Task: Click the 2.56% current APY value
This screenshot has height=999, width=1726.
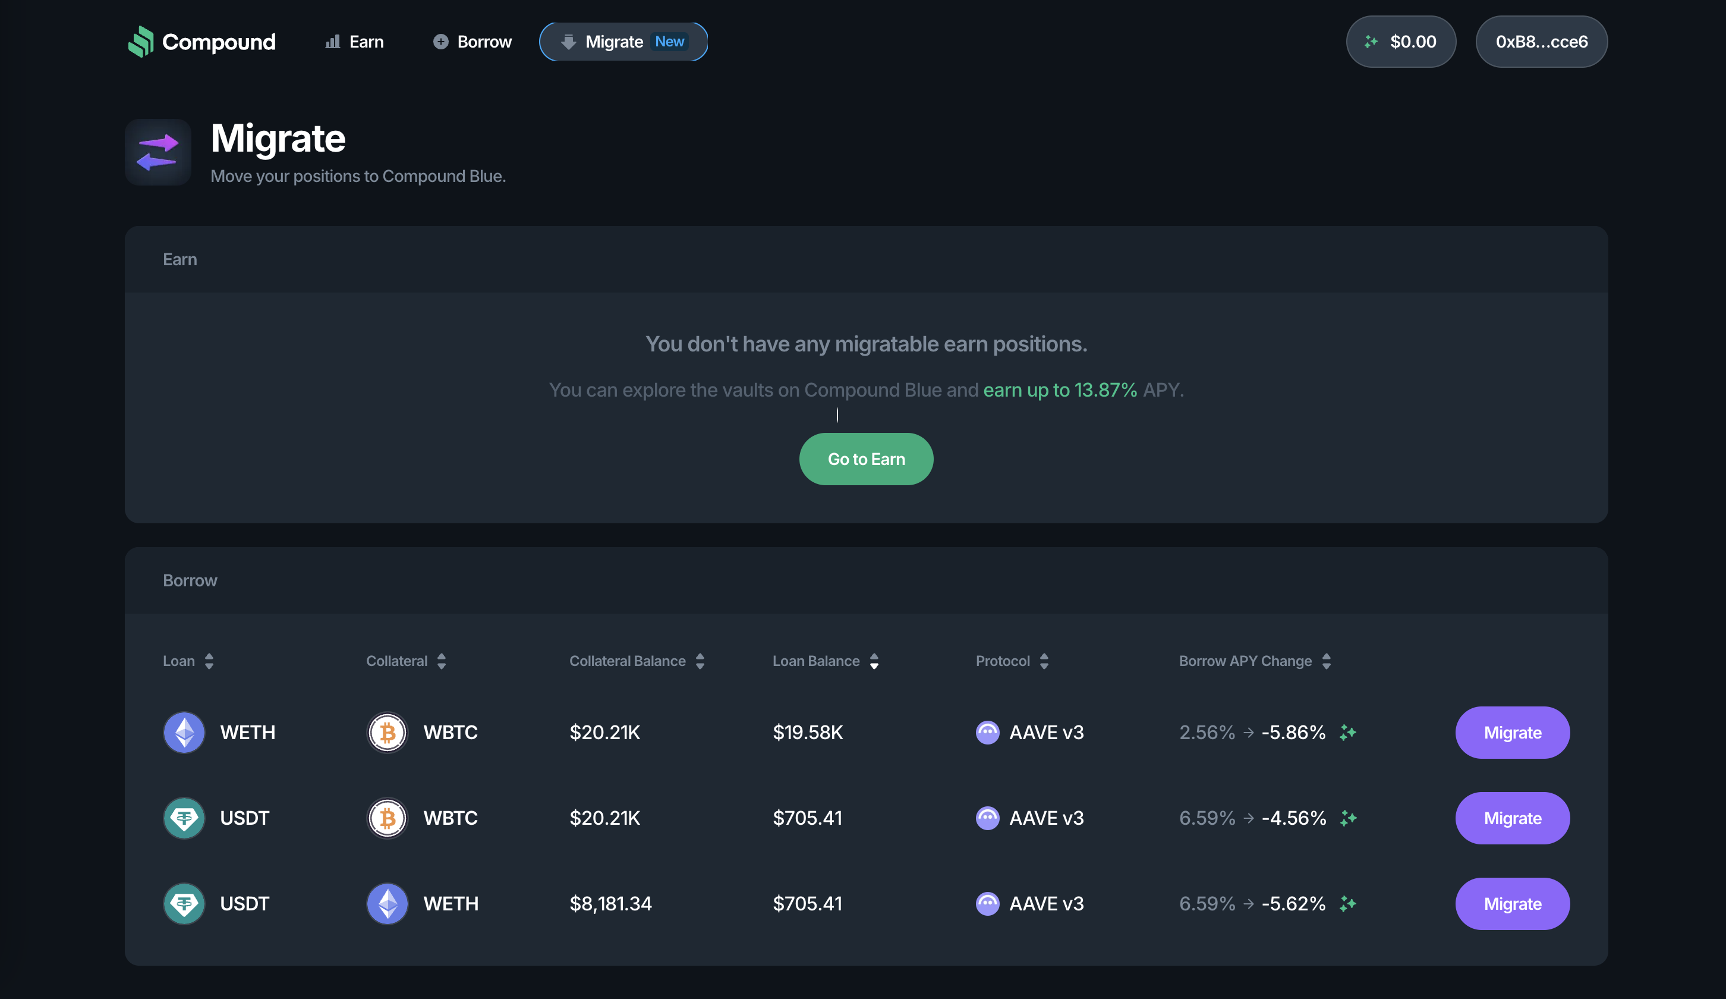Action: coord(1207,733)
